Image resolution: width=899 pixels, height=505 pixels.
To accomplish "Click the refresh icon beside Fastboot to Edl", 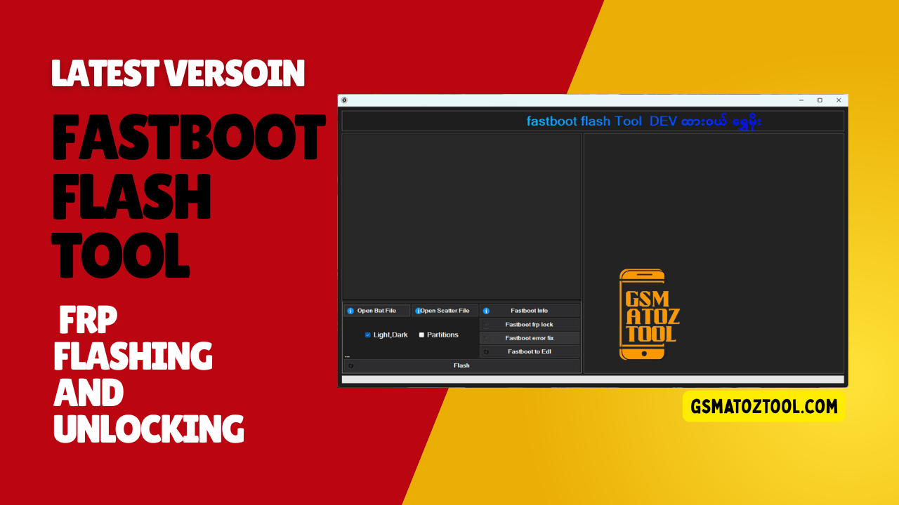I will tap(486, 351).
